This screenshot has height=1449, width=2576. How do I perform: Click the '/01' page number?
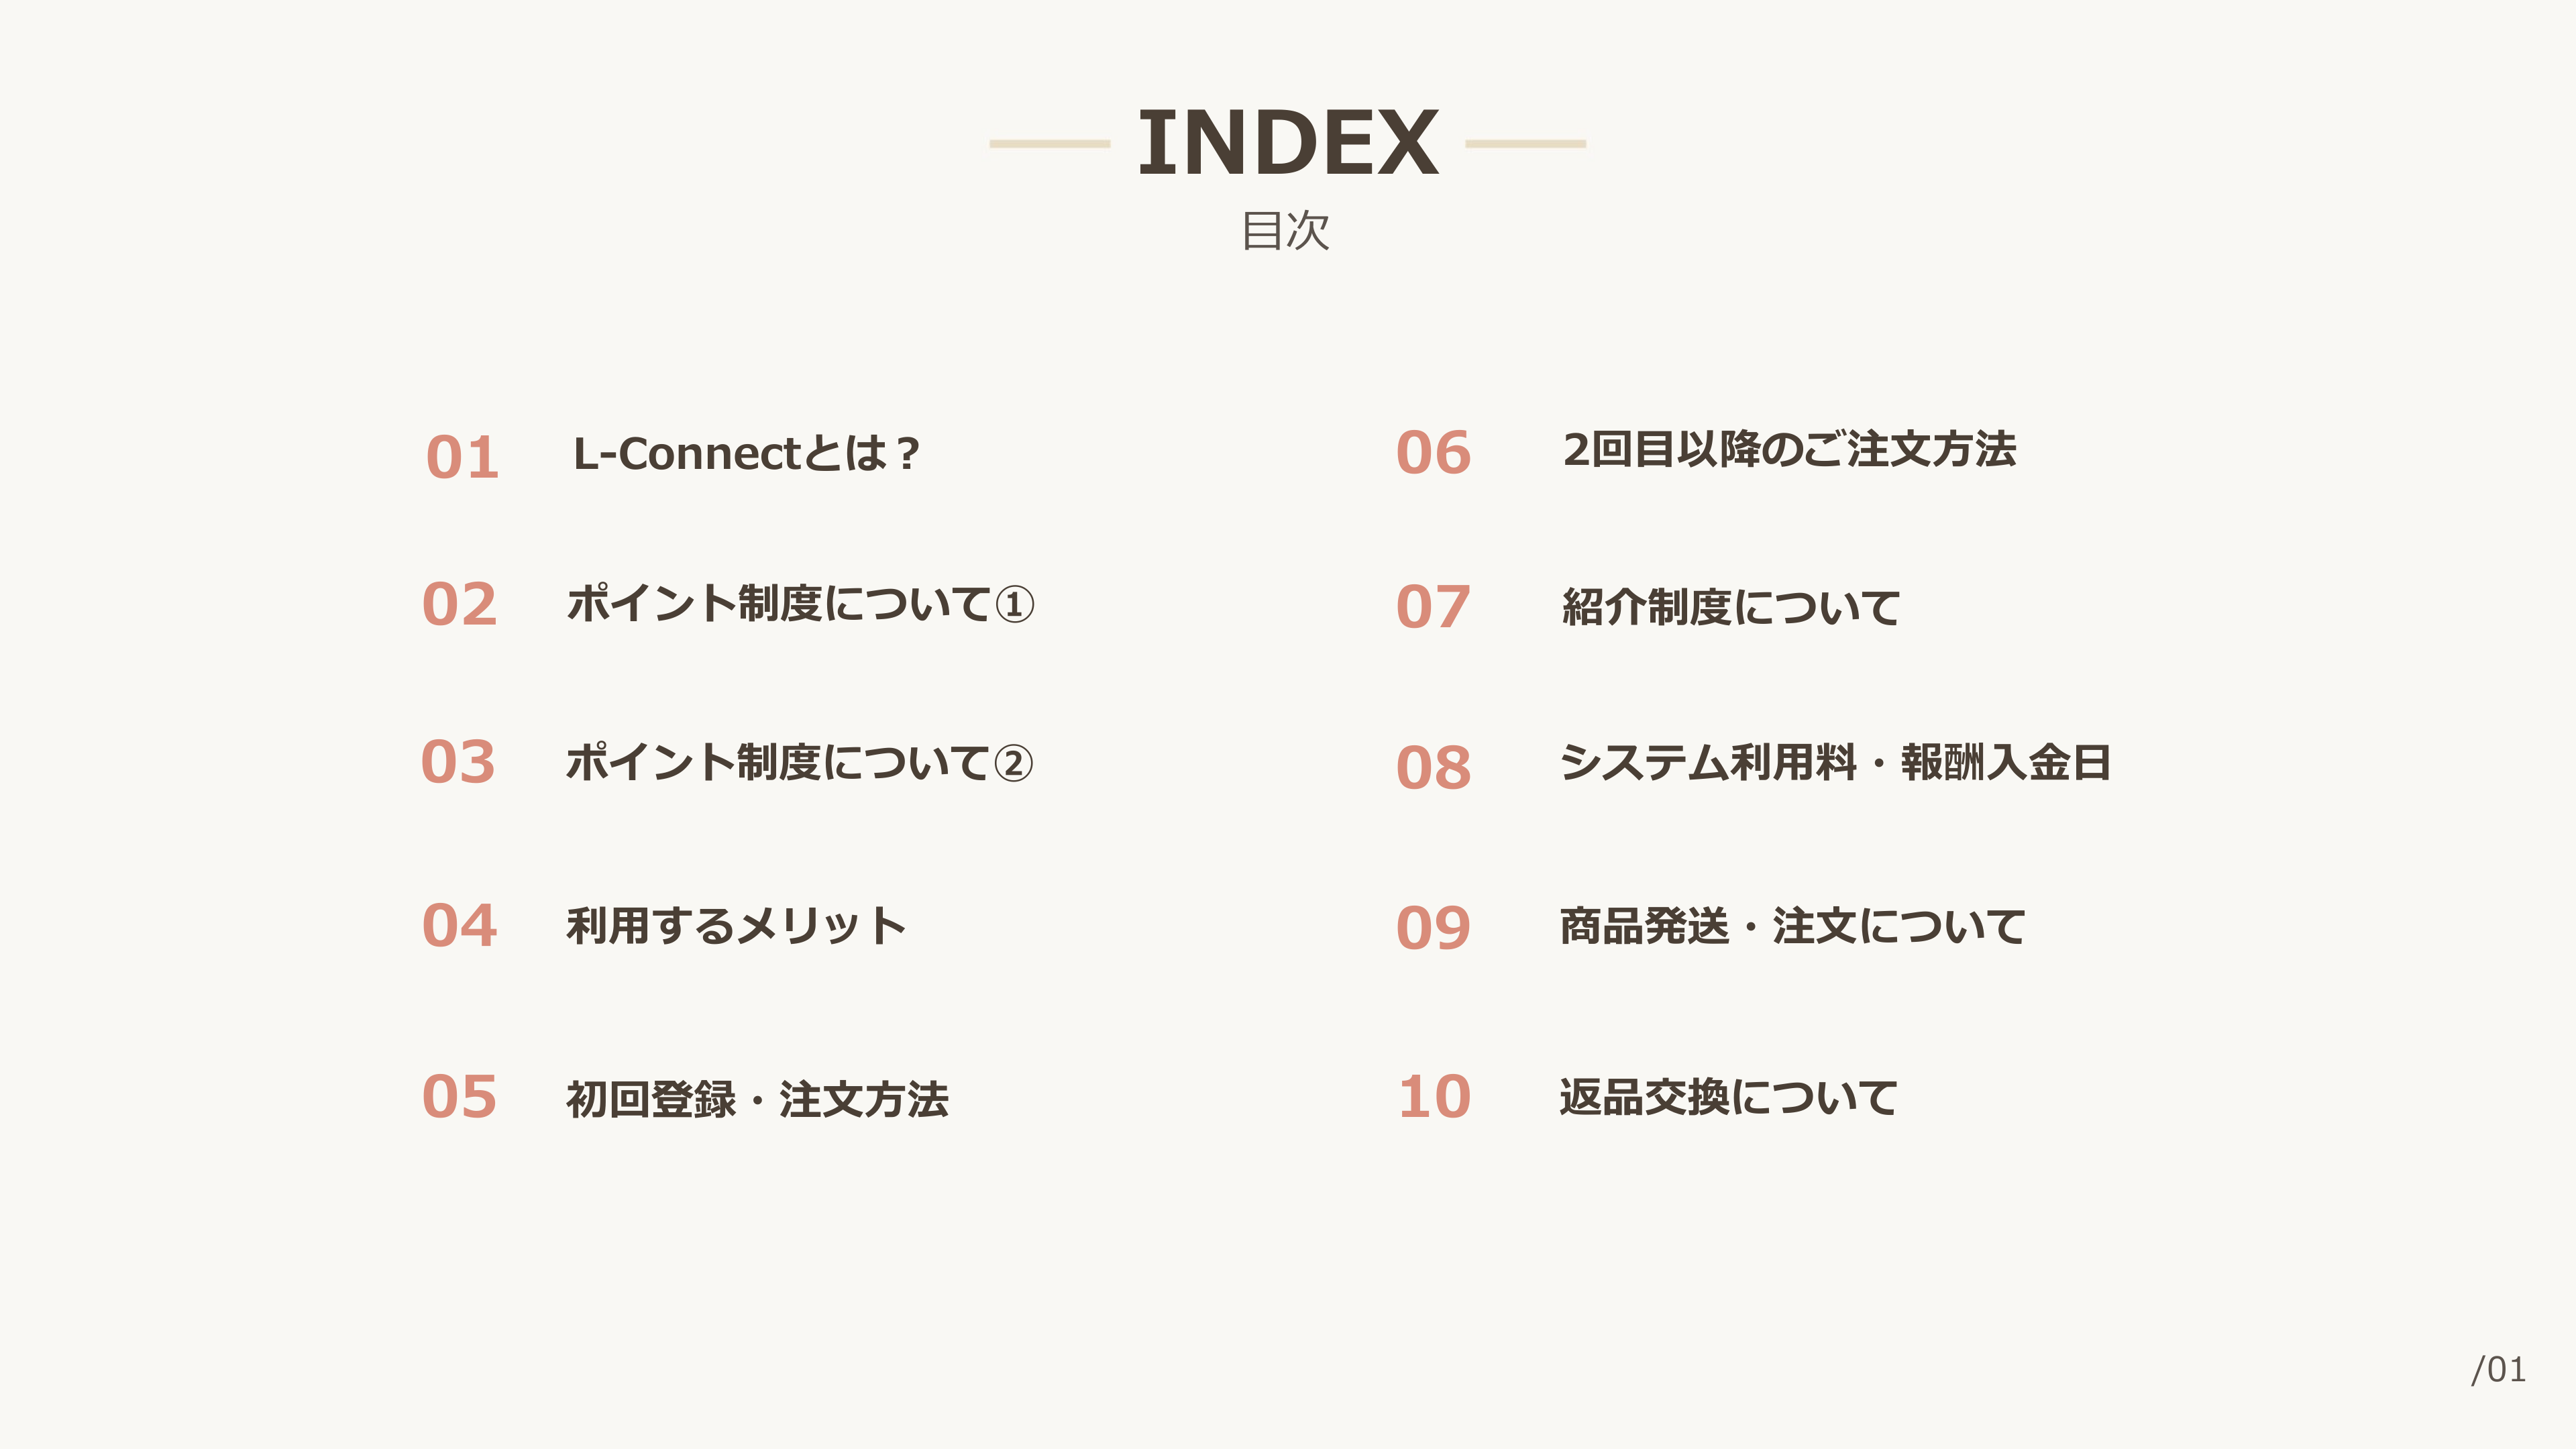[x=2498, y=1370]
